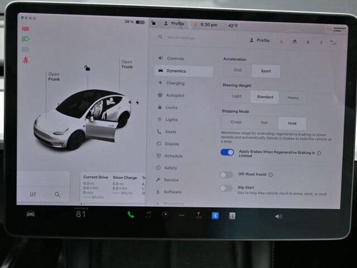Viewport: 357px width, 268px height.
Task: Set Stopping Mode to Roll
Action: point(264,123)
